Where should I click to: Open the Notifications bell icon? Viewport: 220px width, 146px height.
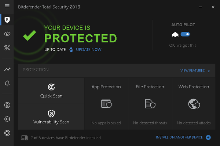[7, 84]
